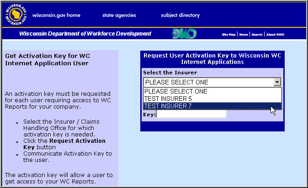Collapse the insurer dropdown using its arrow

point(277,82)
